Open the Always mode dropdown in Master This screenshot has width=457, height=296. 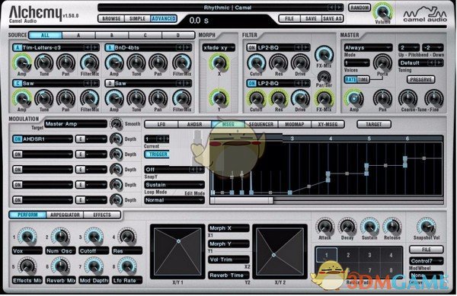tap(368, 47)
